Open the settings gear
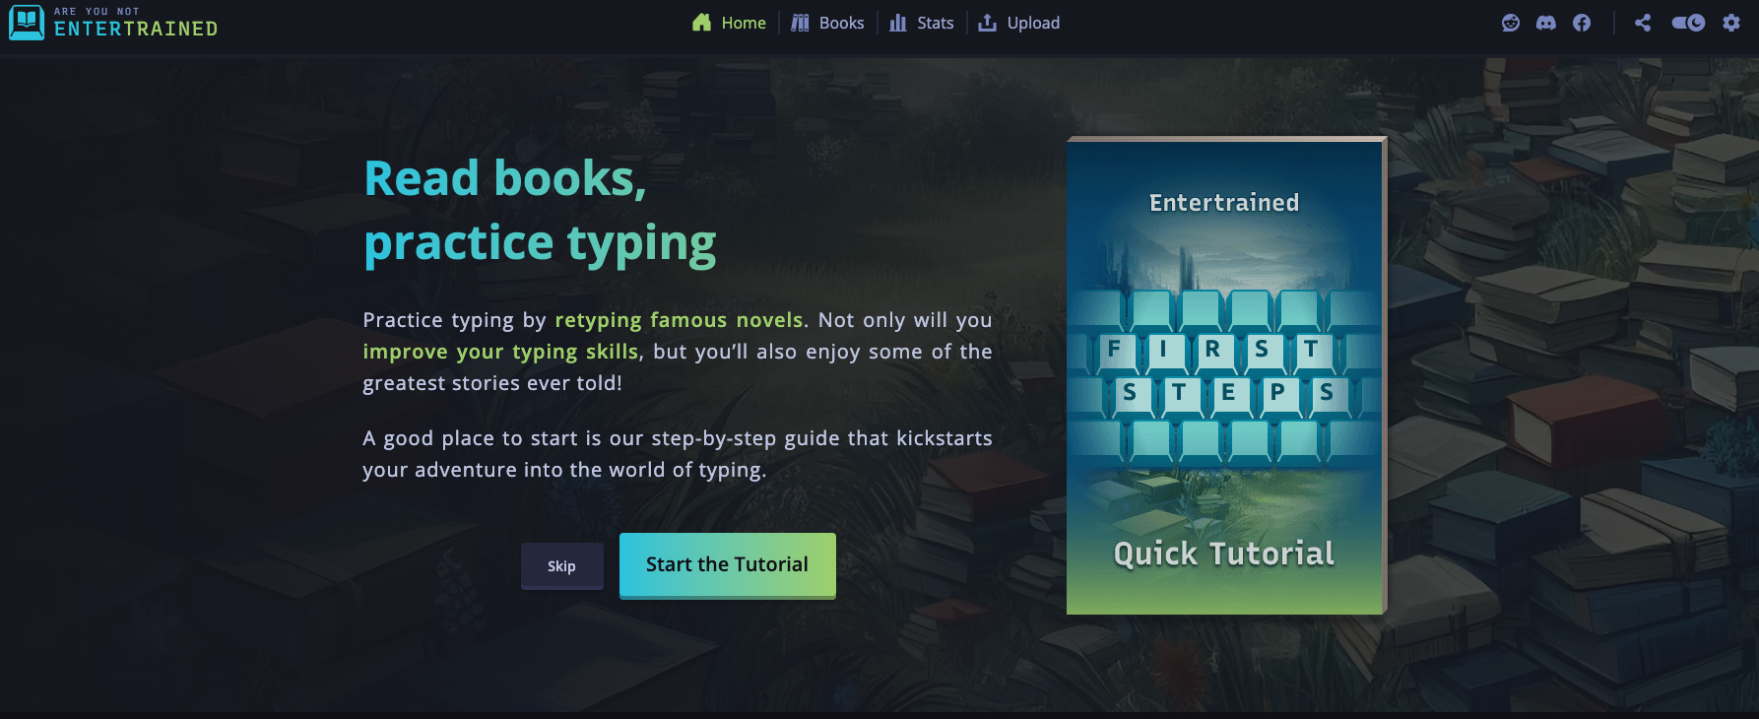Image resolution: width=1759 pixels, height=719 pixels. [1731, 23]
